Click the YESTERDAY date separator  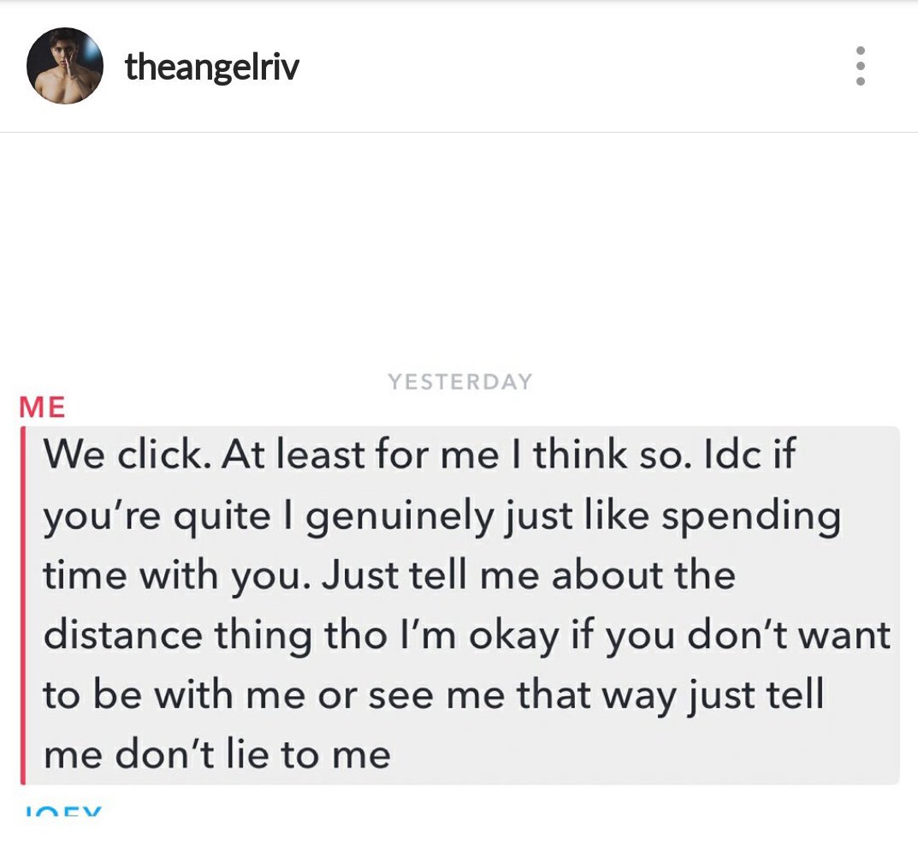click(x=459, y=382)
